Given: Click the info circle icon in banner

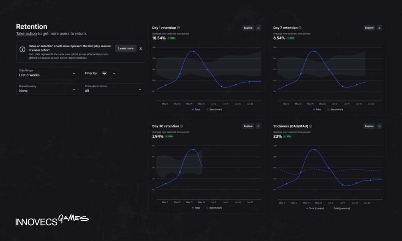Looking at the screenshot, I should point(22,49).
